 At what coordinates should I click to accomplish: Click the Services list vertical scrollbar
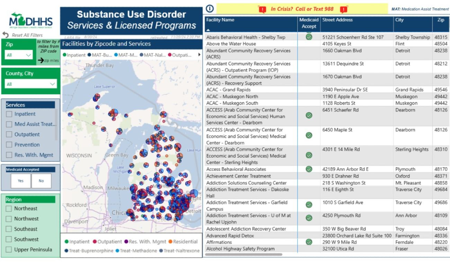[56, 124]
